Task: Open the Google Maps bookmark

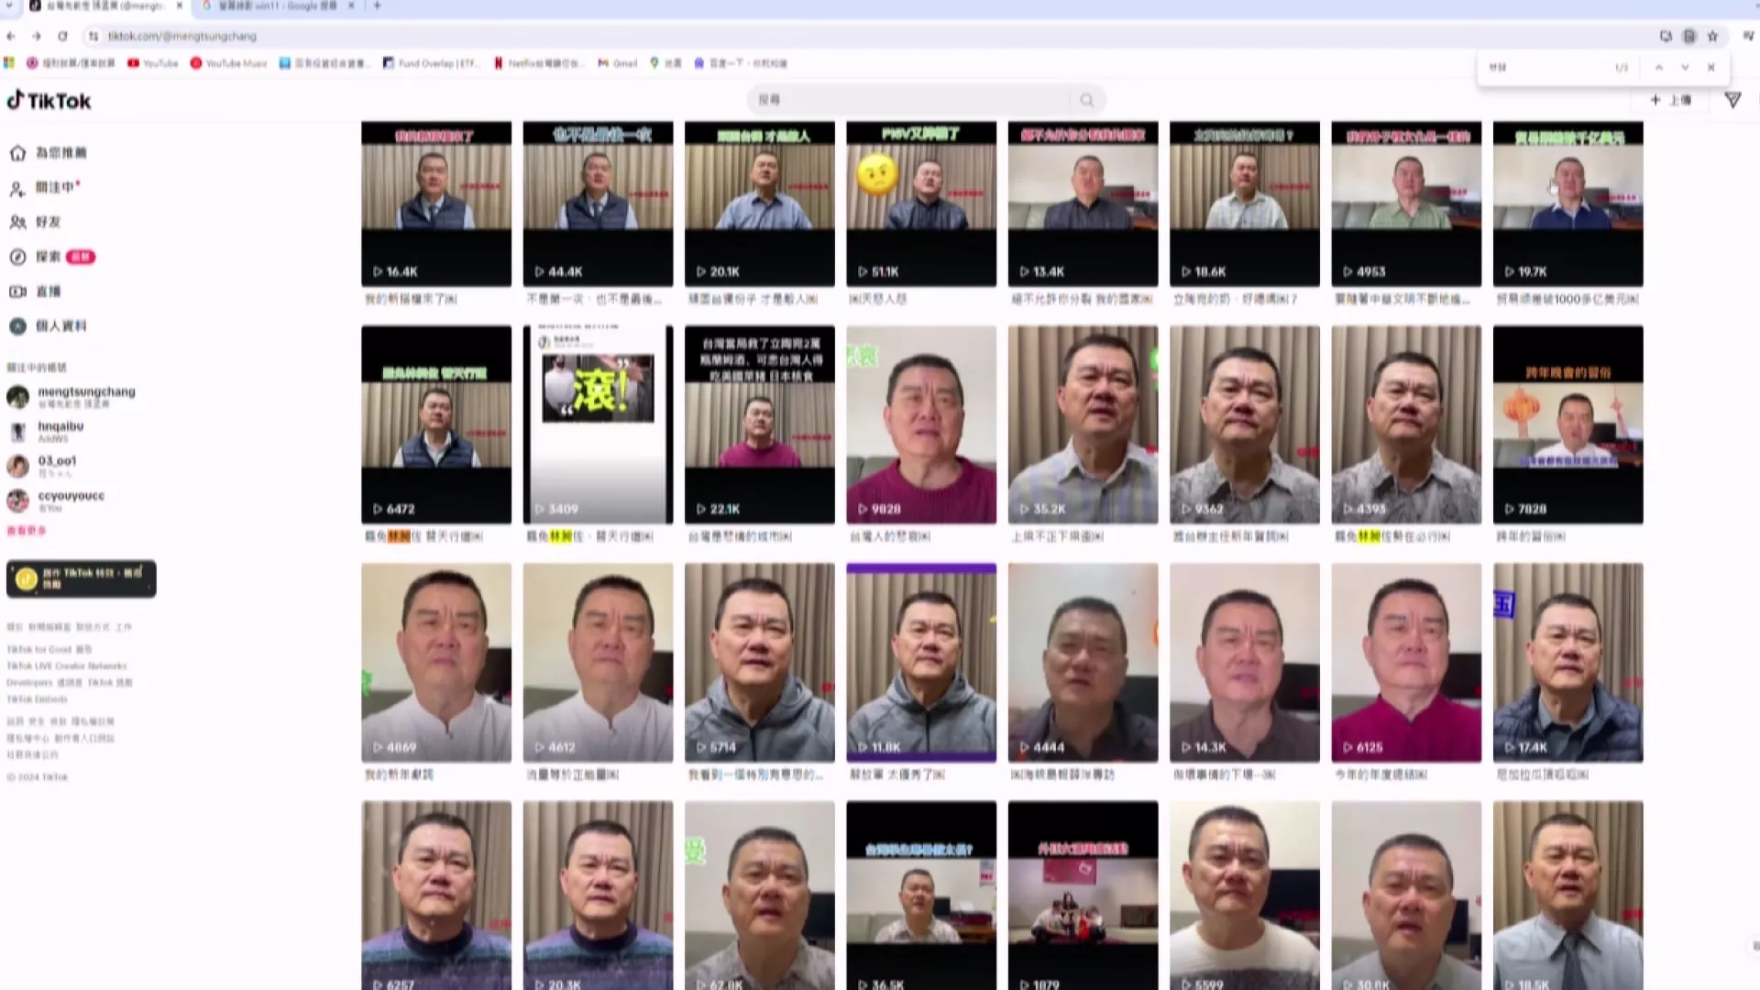Action: point(666,63)
